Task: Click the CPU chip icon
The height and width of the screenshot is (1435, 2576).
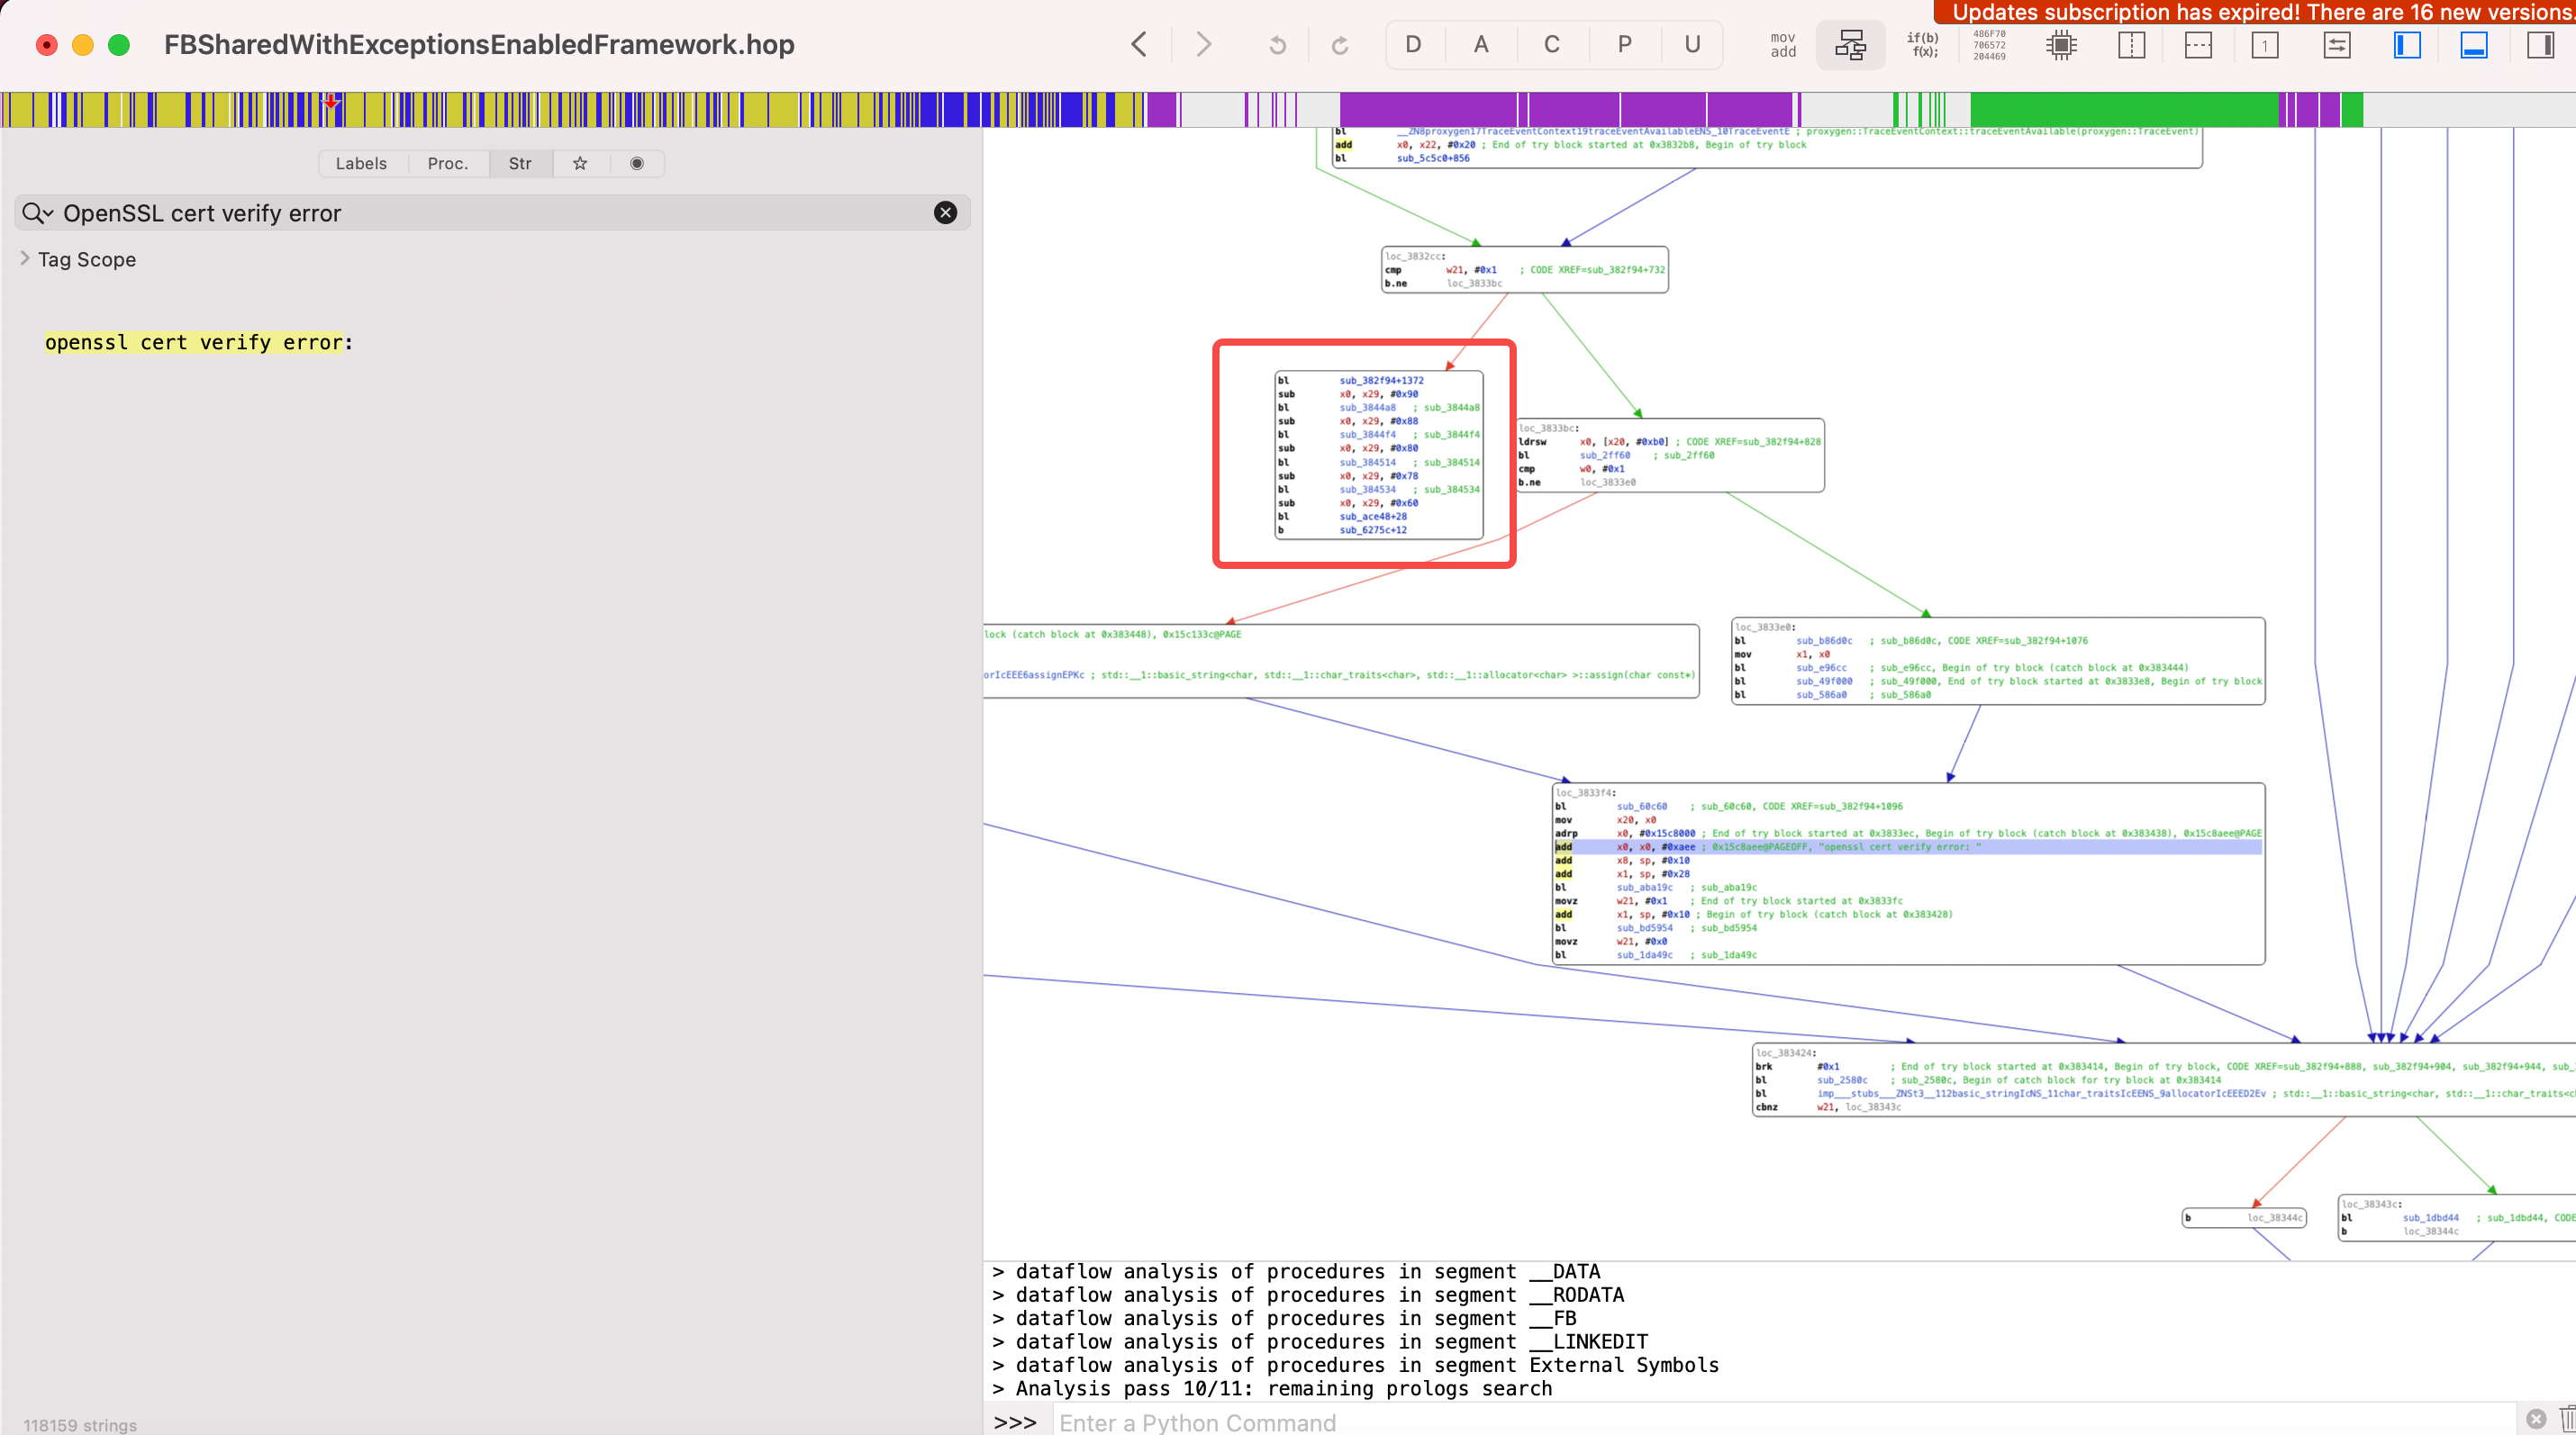Action: pos(2061,45)
